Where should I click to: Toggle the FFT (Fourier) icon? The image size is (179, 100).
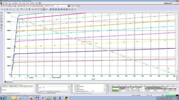tap(24, 9)
